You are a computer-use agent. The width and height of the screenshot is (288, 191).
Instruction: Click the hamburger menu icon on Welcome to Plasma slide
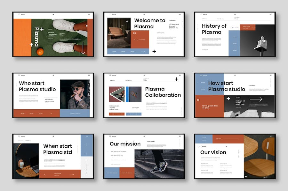pos(180,14)
